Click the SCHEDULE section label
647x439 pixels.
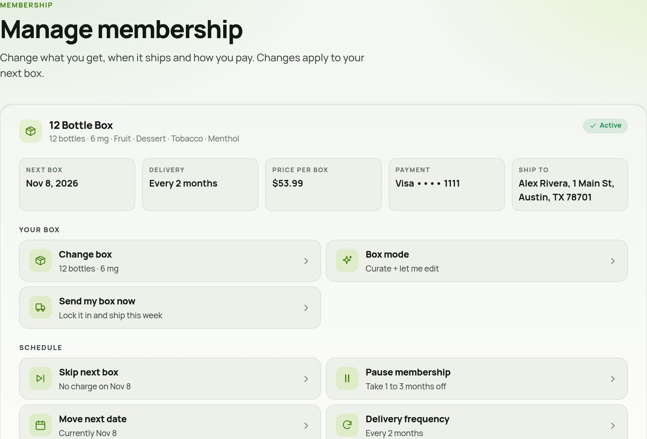click(x=40, y=348)
